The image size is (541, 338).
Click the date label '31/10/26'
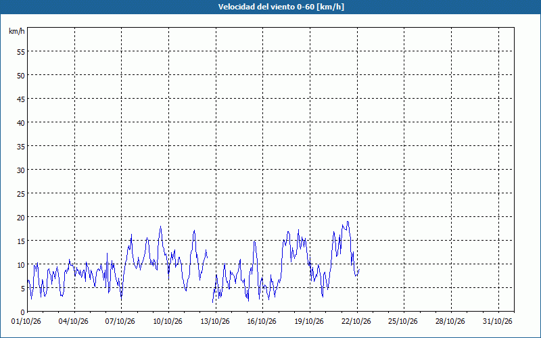498,322
